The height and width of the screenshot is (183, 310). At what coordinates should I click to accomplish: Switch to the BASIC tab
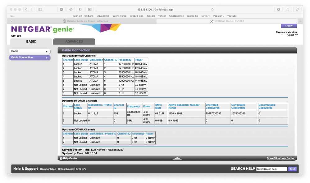(31, 41)
